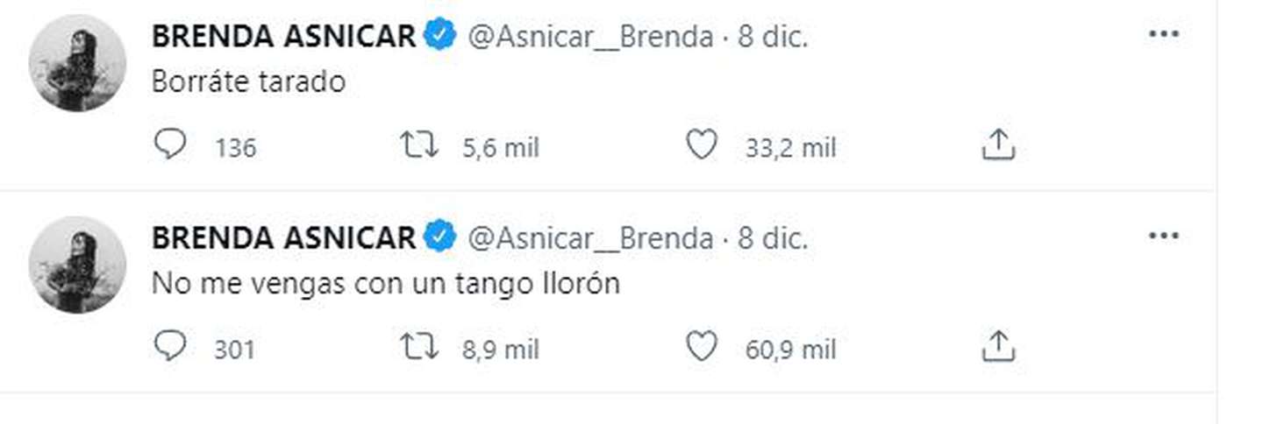Screen dimensions: 1263x424
Task: Click BRENDA ASNICAR name on first tweet
Action: click(x=283, y=37)
